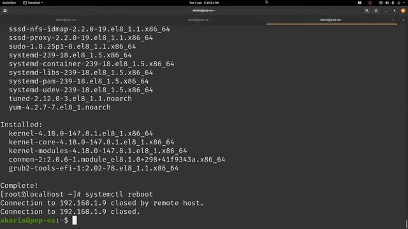
Task: Open a new terminal tab button
Action: 5,11
